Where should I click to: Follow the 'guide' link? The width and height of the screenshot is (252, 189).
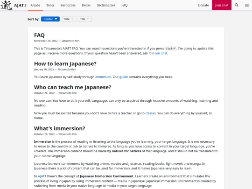click(x=124, y=77)
